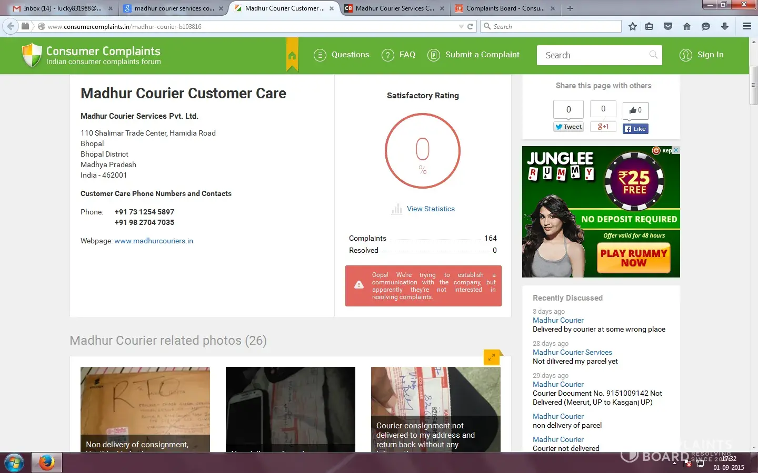Viewport: 758px width, 473px height.
Task: Open Firefox hamburger menu
Action: tap(746, 26)
